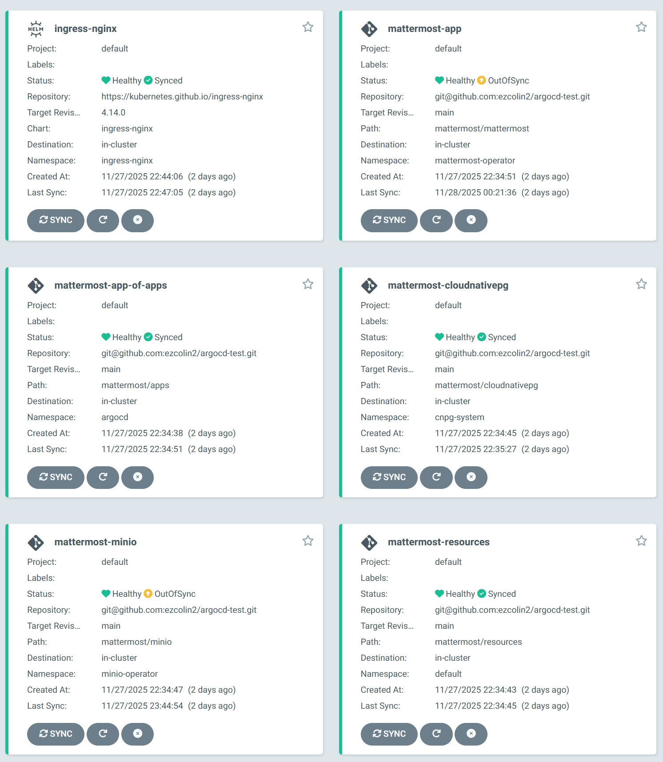This screenshot has width=663, height=762.
Task: Click path mattermost/apps
Action: [135, 385]
